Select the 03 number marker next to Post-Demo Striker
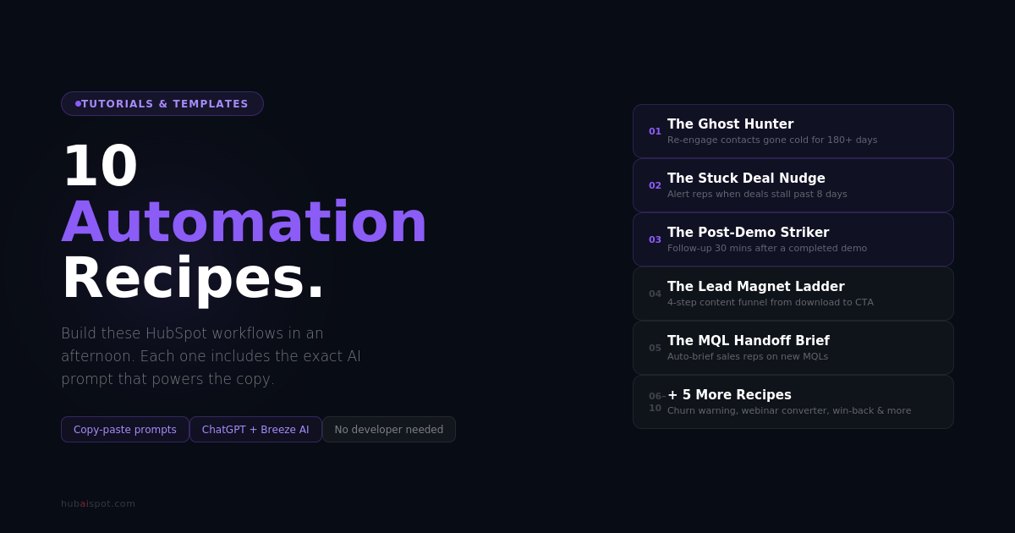1015x533 pixels. (655, 239)
